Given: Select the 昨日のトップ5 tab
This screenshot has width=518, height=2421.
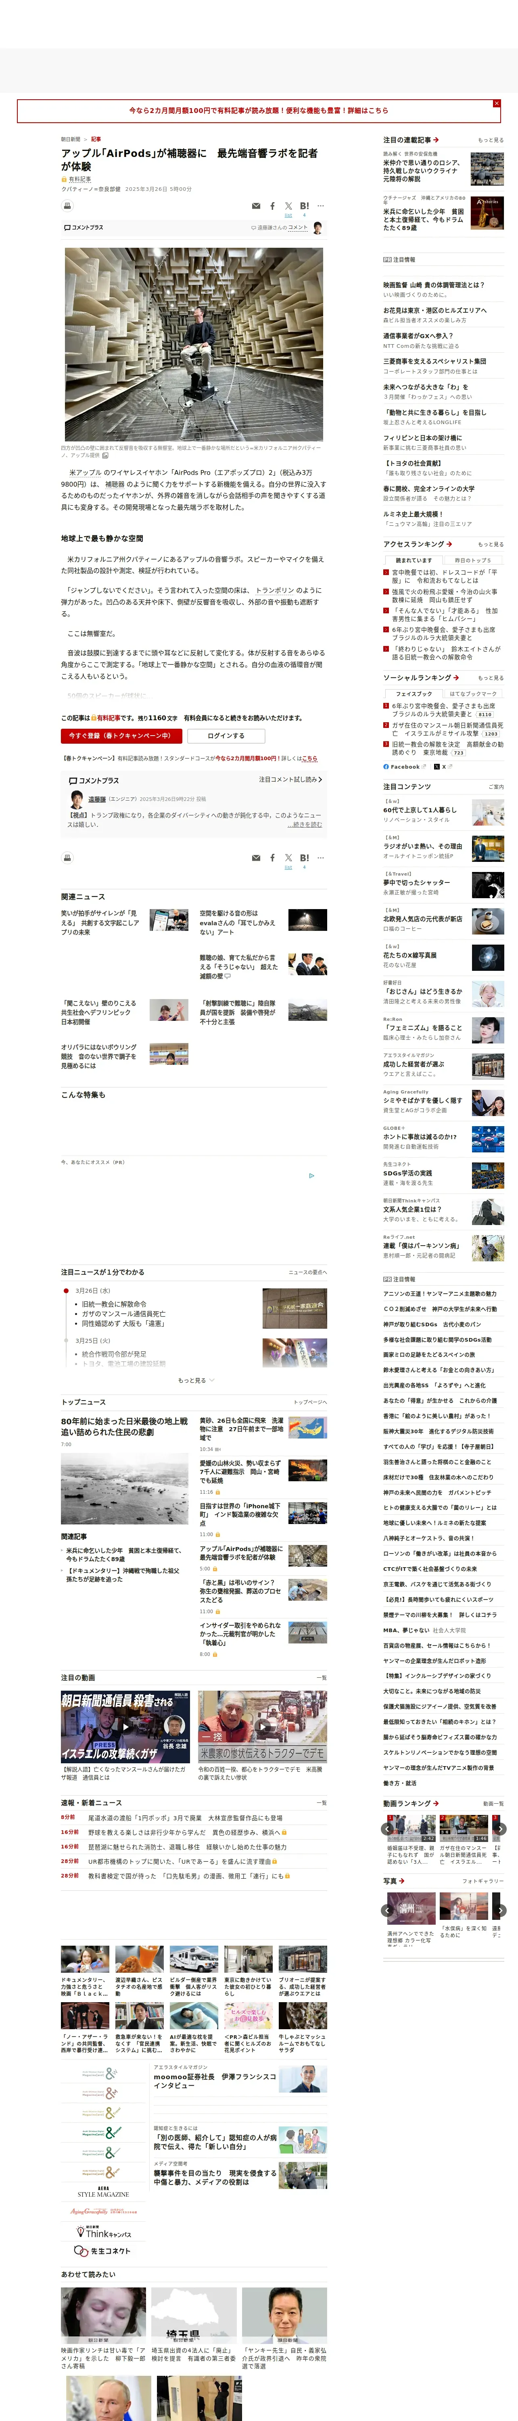Looking at the screenshot, I should tap(473, 560).
